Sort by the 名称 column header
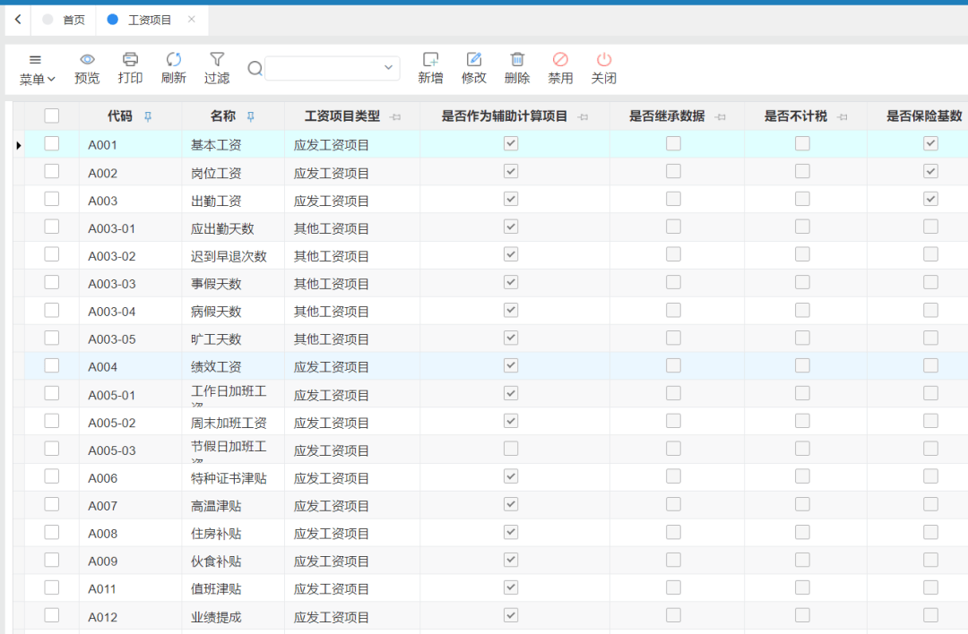Image resolution: width=968 pixels, height=634 pixels. [223, 116]
